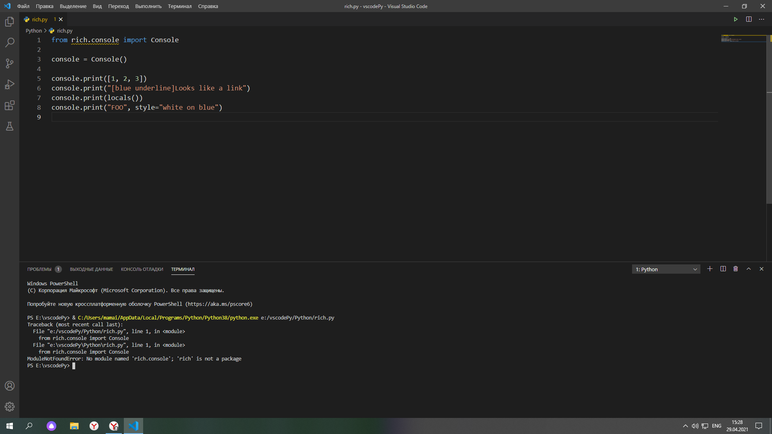
Task: Open the Source Control view
Action: pyautogui.click(x=10, y=63)
